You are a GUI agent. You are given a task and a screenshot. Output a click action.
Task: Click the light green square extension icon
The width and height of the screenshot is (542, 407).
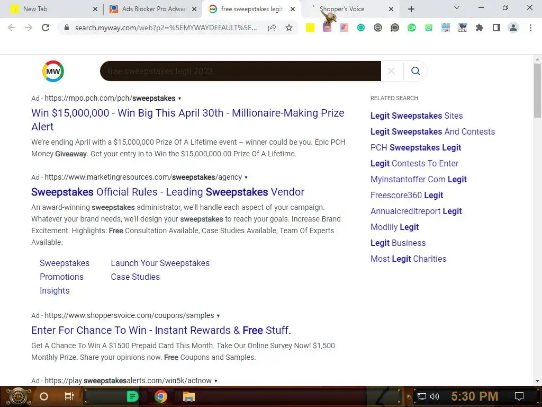point(429,28)
